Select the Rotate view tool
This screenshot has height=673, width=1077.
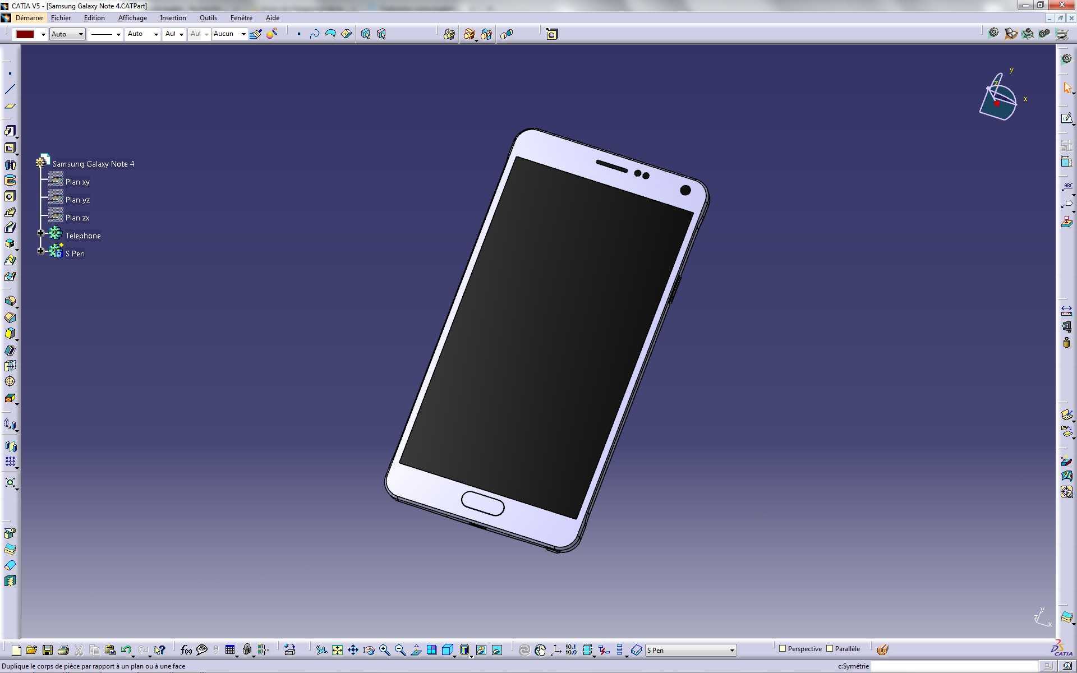(x=369, y=650)
